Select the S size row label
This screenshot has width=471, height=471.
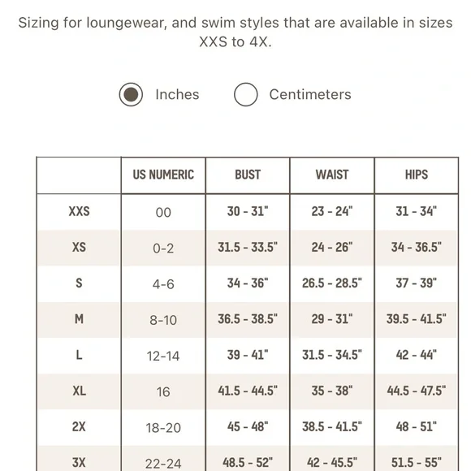click(79, 283)
